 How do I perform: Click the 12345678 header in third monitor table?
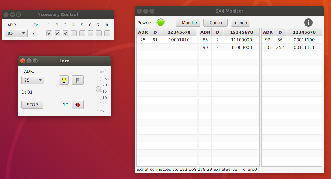click(x=304, y=32)
